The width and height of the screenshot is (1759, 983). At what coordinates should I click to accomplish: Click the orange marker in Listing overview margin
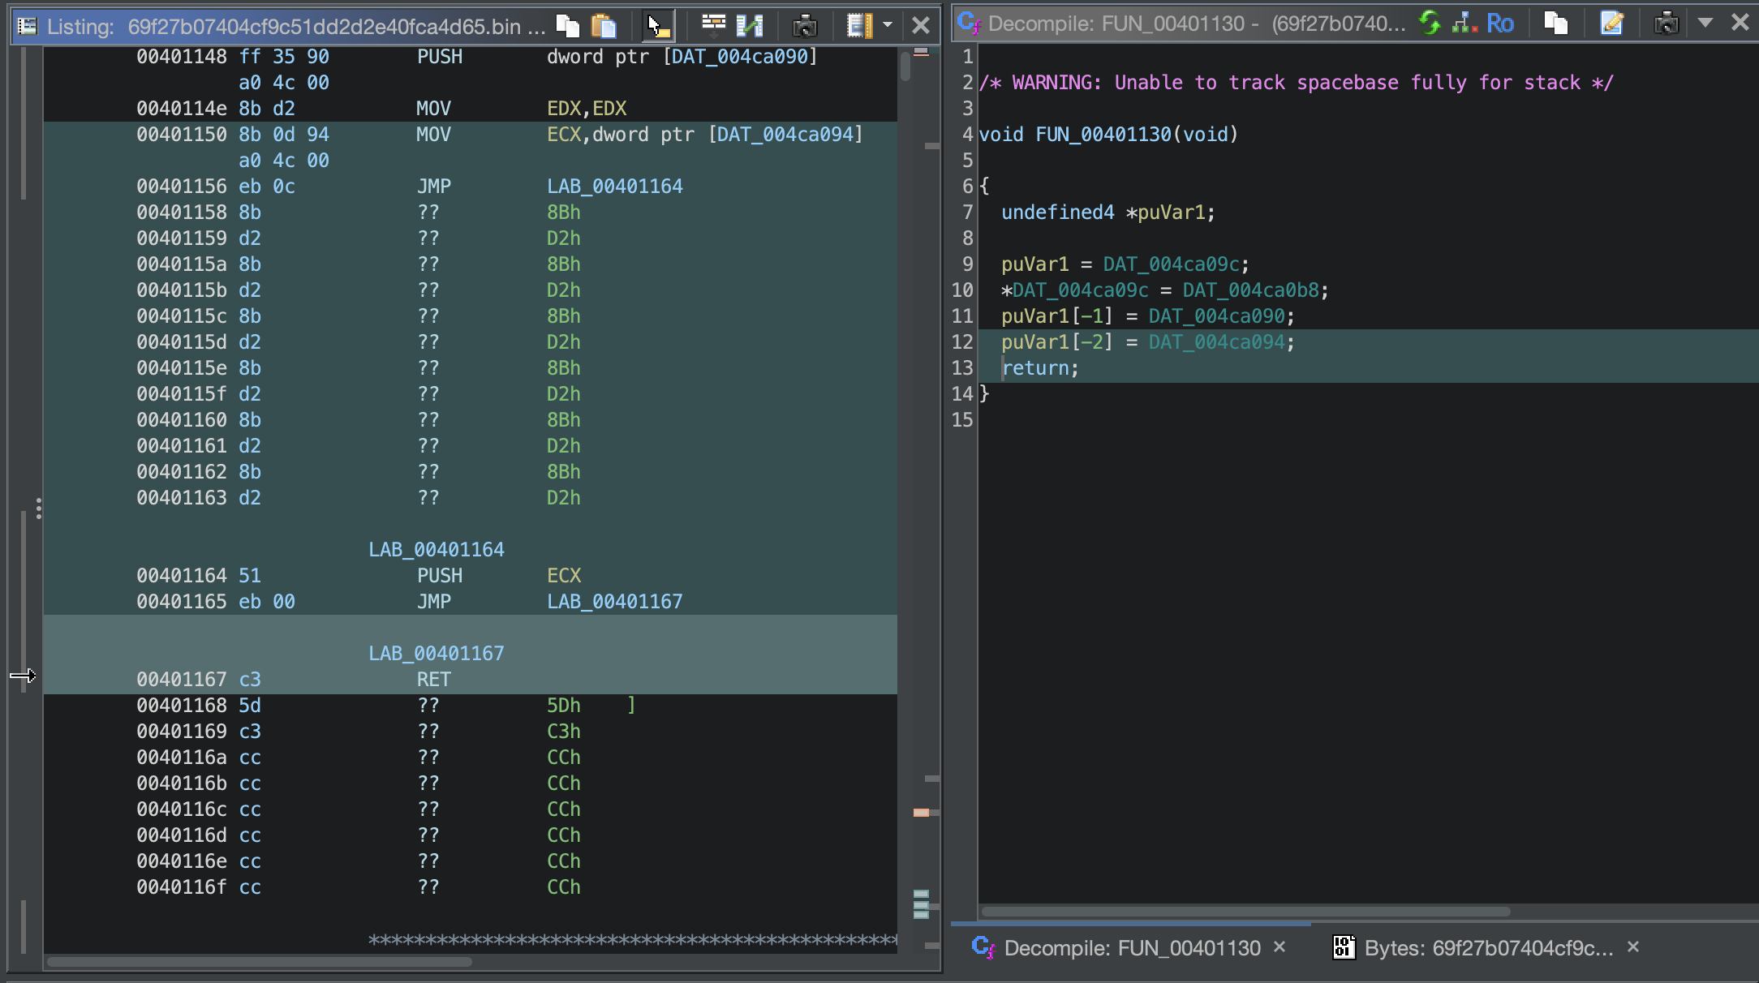(921, 813)
